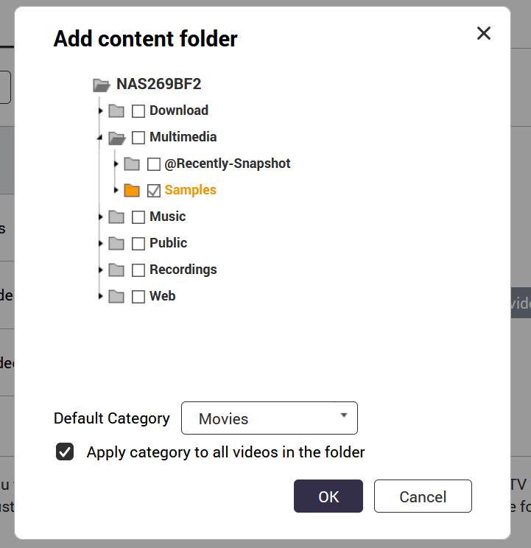531x548 pixels.
Task: Click the NAS269BF2 root folder icon
Action: 102,85
